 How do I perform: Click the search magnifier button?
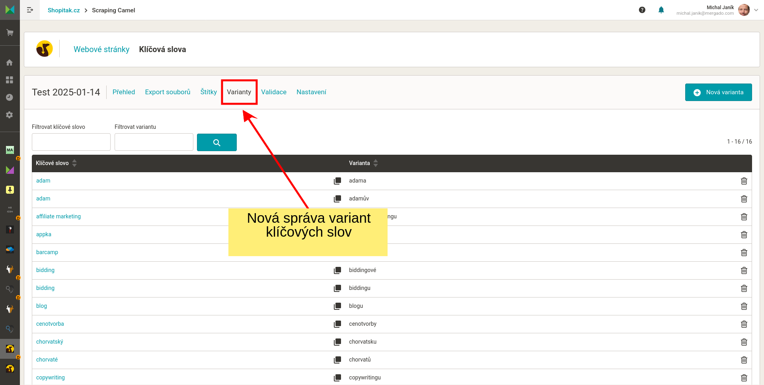(216, 142)
